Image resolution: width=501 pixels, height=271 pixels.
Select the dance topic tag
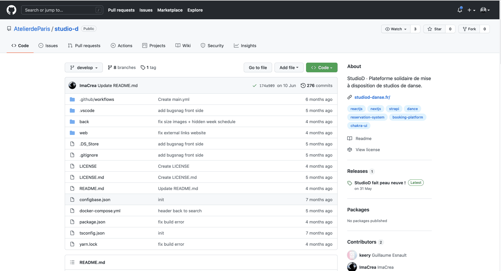pos(413,109)
